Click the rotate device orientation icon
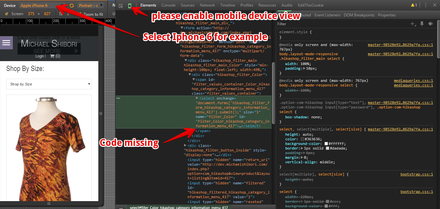 72,6
